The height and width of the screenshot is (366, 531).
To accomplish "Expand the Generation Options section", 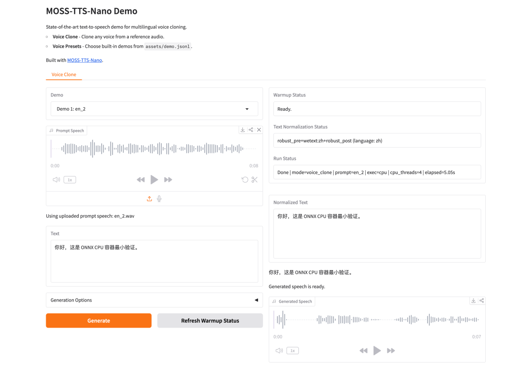I will point(154,300).
